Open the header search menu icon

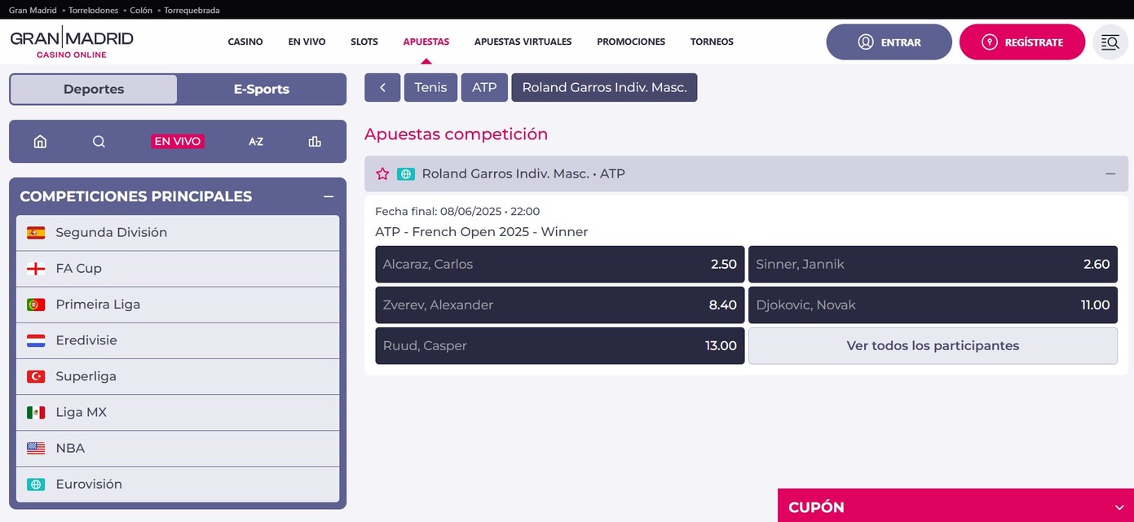1110,42
